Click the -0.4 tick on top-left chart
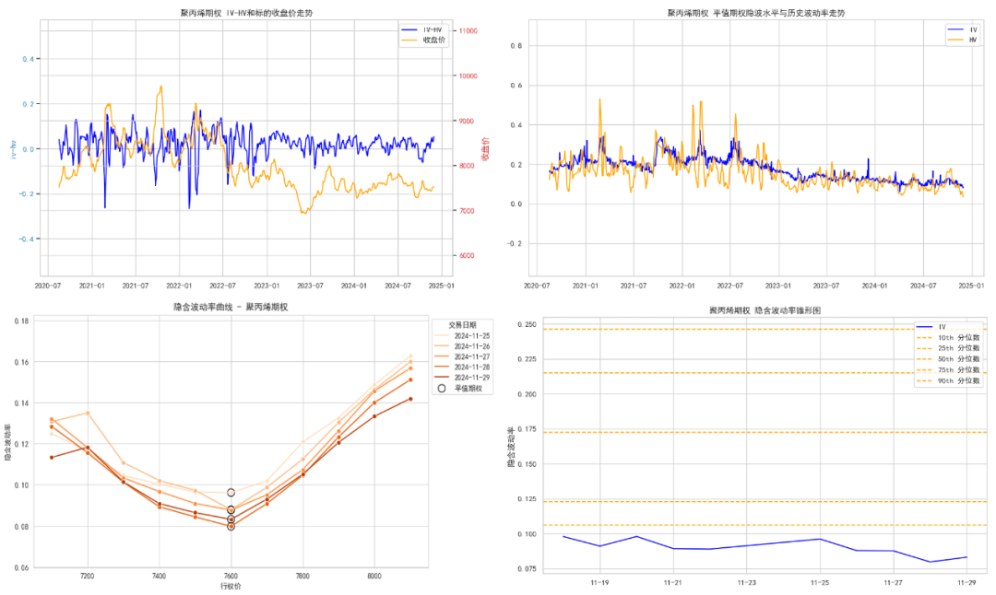The height and width of the screenshot is (595, 996). click(26, 239)
